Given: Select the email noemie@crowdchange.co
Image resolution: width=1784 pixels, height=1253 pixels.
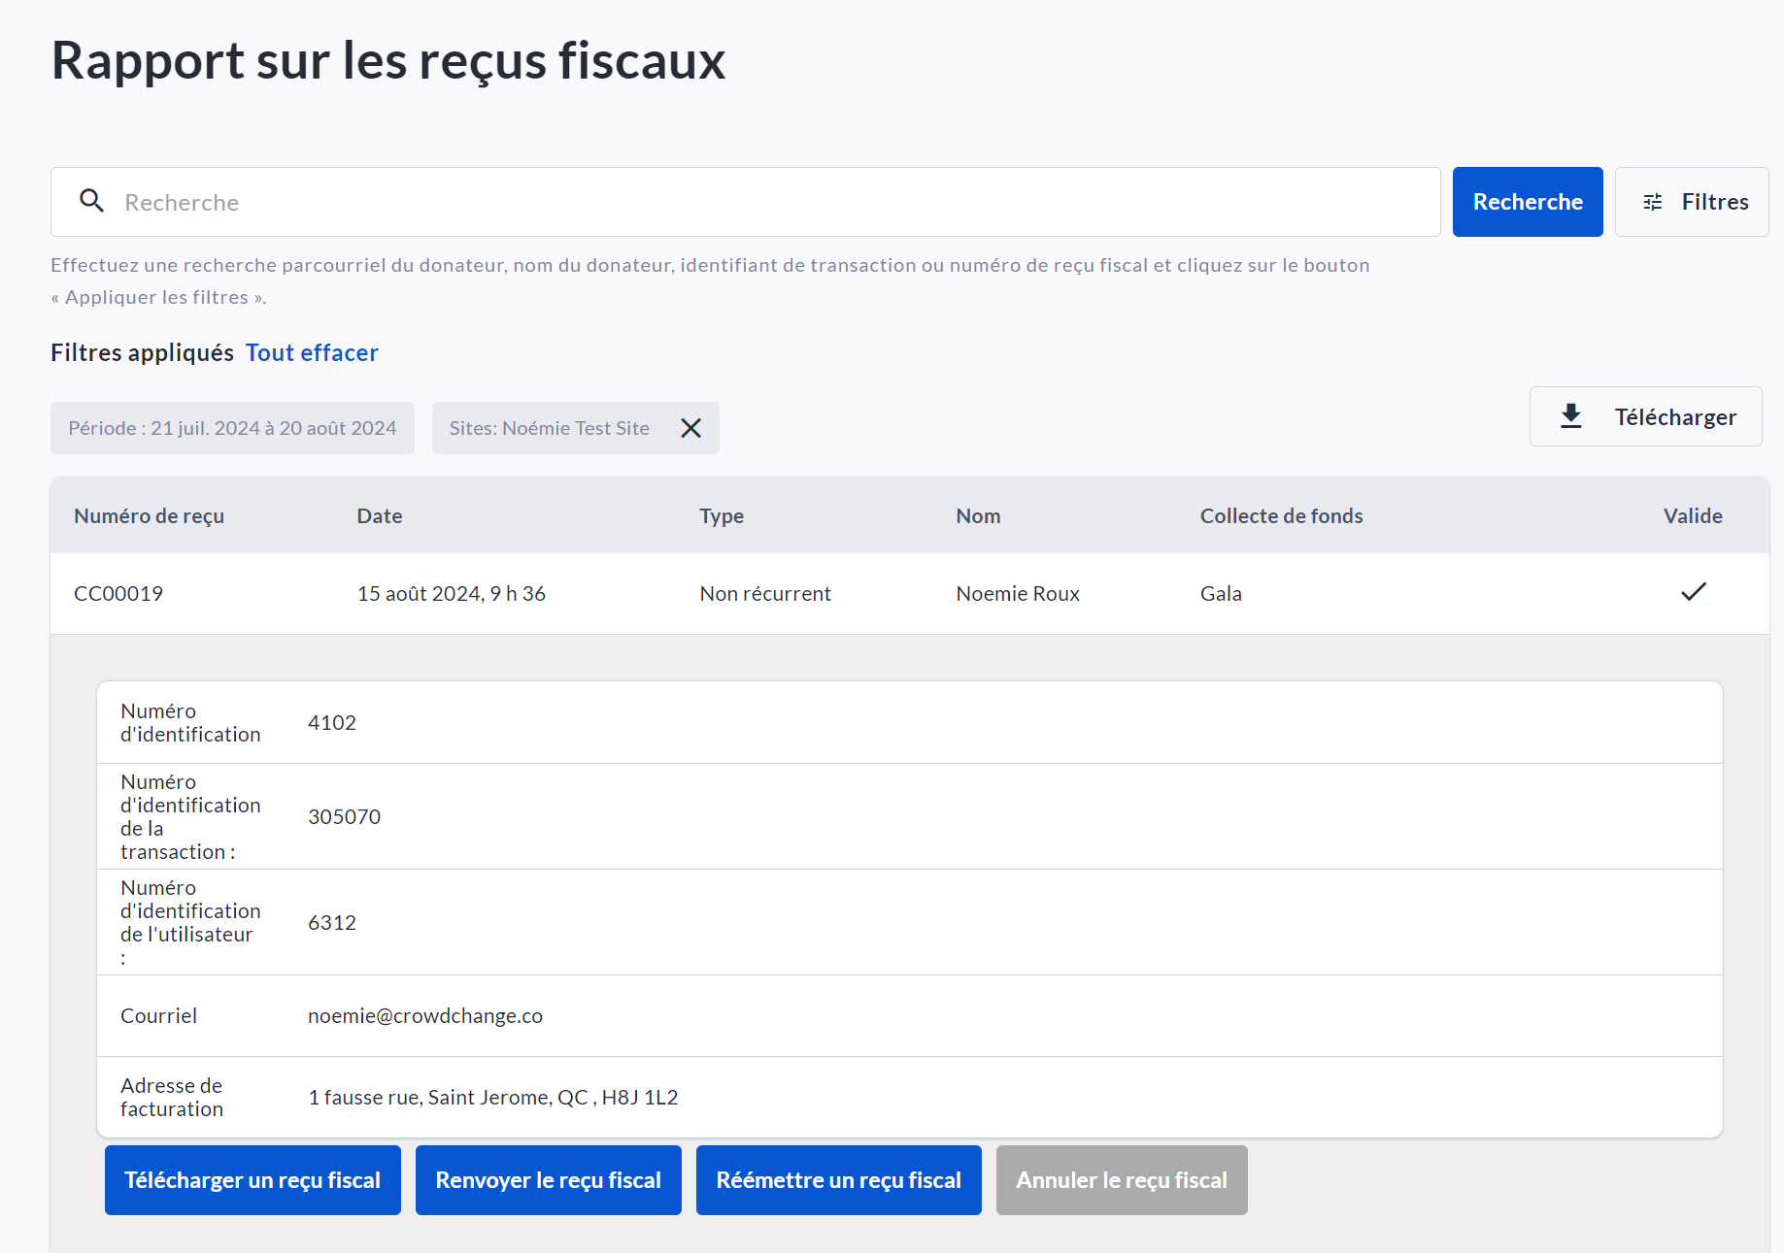Looking at the screenshot, I should (x=424, y=1016).
